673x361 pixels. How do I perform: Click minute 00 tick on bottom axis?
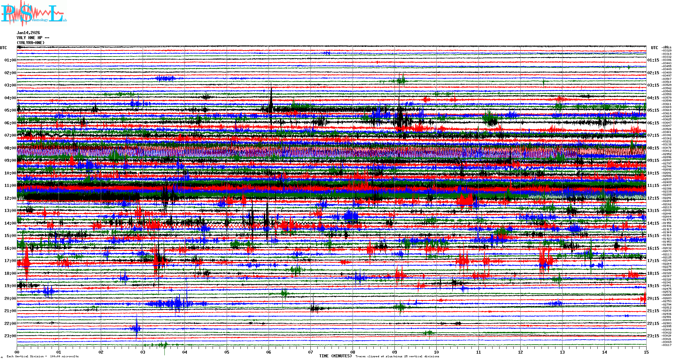pos(17,352)
